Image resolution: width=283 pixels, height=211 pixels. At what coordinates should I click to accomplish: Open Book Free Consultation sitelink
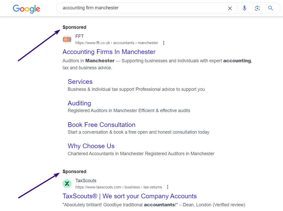click(x=102, y=125)
